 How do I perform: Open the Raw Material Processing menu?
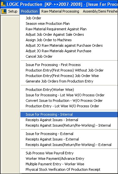coord(60,11)
